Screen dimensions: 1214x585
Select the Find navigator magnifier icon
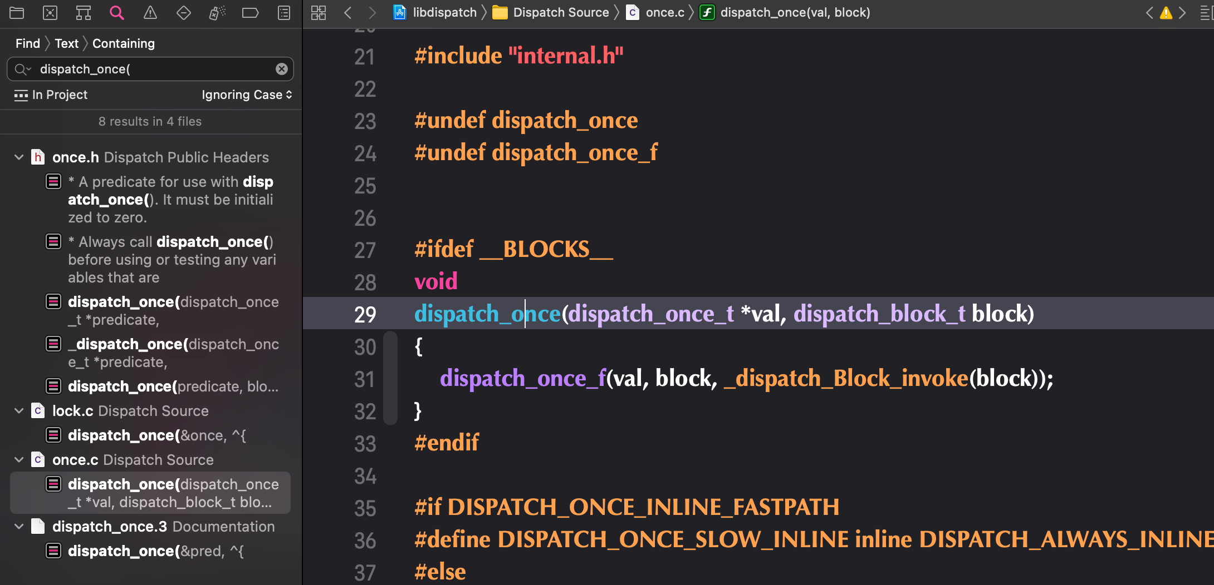coord(117,13)
